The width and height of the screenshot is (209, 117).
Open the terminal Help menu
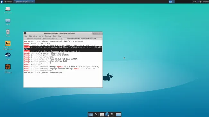59,36
